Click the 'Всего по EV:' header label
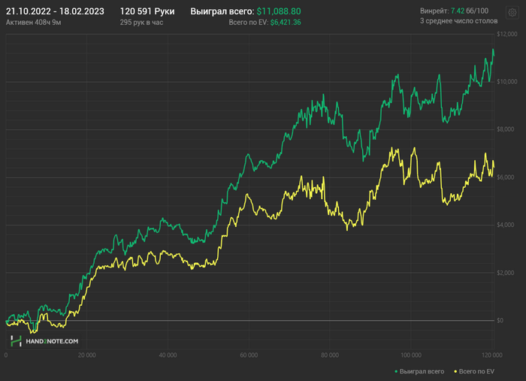 pos(249,23)
